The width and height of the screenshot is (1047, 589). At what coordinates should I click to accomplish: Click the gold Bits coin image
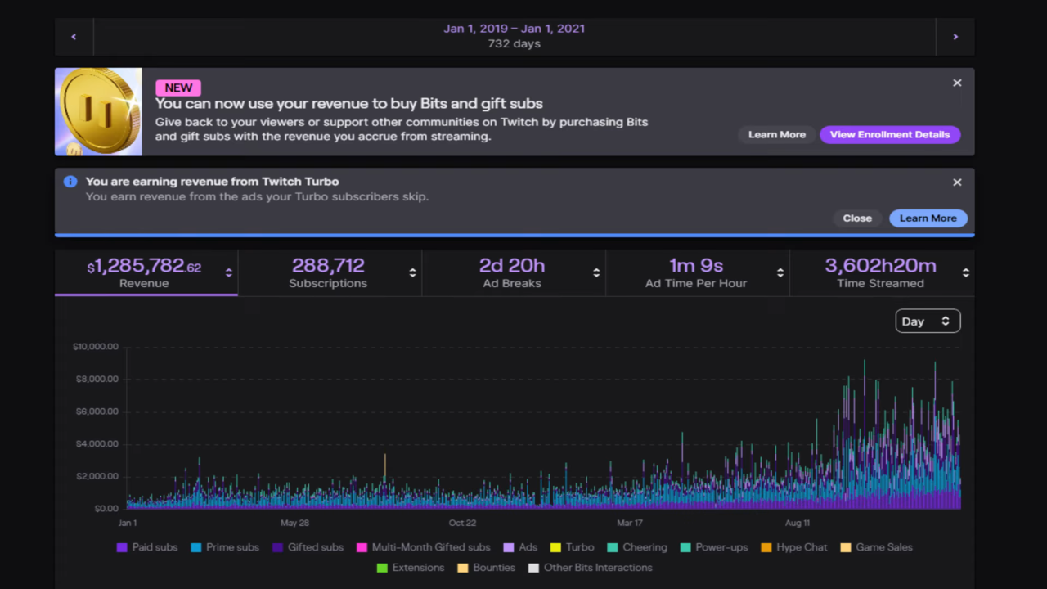point(98,112)
